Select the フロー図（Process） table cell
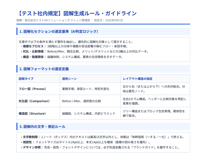The width and height of the screenshot is (199, 163). coord(38,89)
